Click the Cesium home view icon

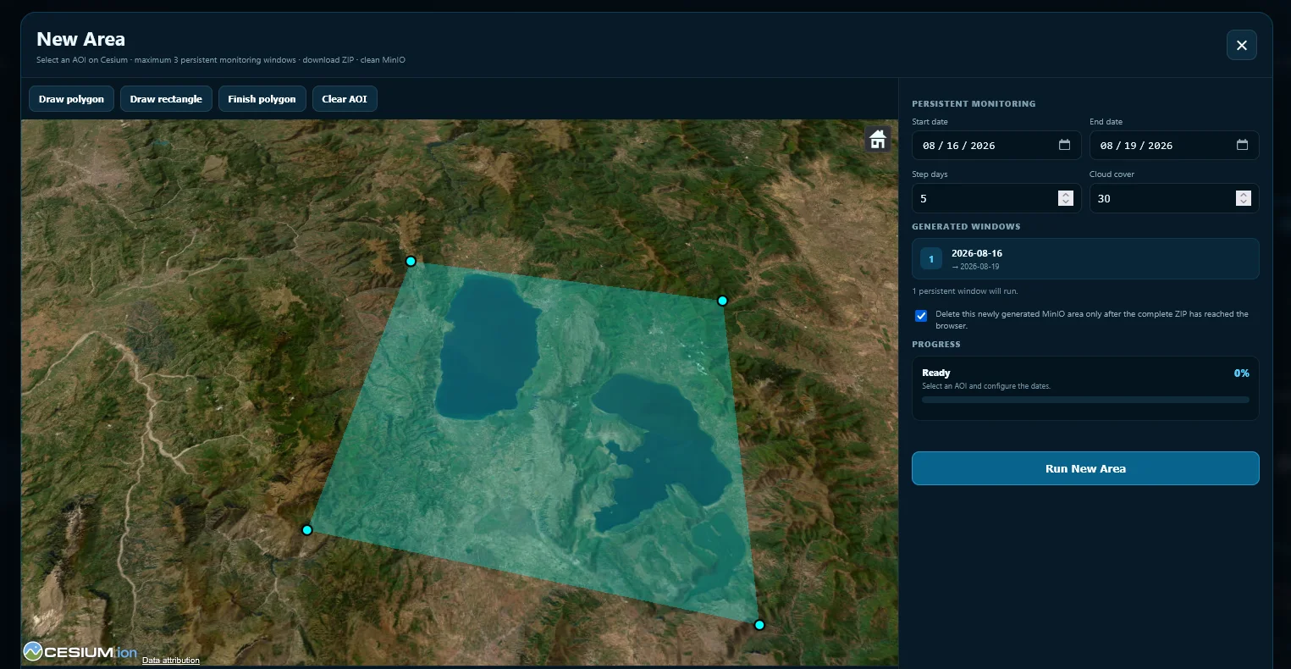tap(878, 139)
